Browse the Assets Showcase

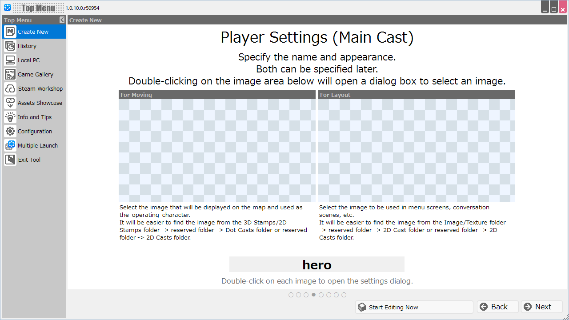coord(40,103)
